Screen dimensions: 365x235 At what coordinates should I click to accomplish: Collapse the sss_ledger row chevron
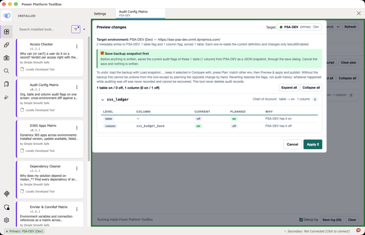click(x=103, y=100)
